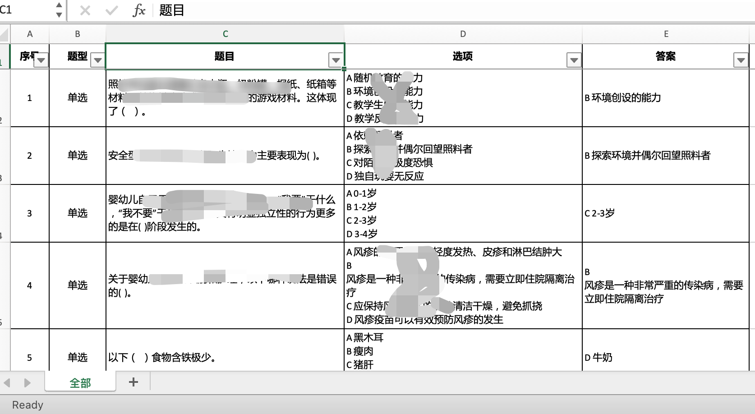Click the next sheet navigation arrow
Viewport: 755px width, 414px height.
click(26, 382)
